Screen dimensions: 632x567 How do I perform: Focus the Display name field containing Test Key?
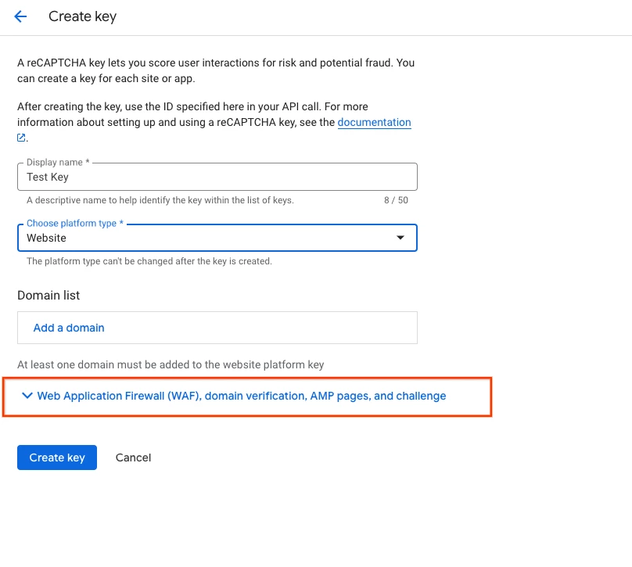coord(217,177)
